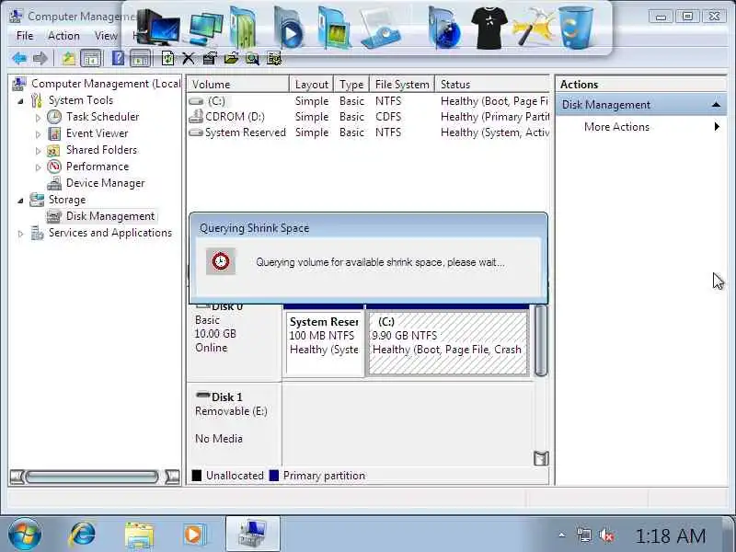736x552 pixels.
Task: Select Task Scheduler in the tree
Action: click(102, 117)
